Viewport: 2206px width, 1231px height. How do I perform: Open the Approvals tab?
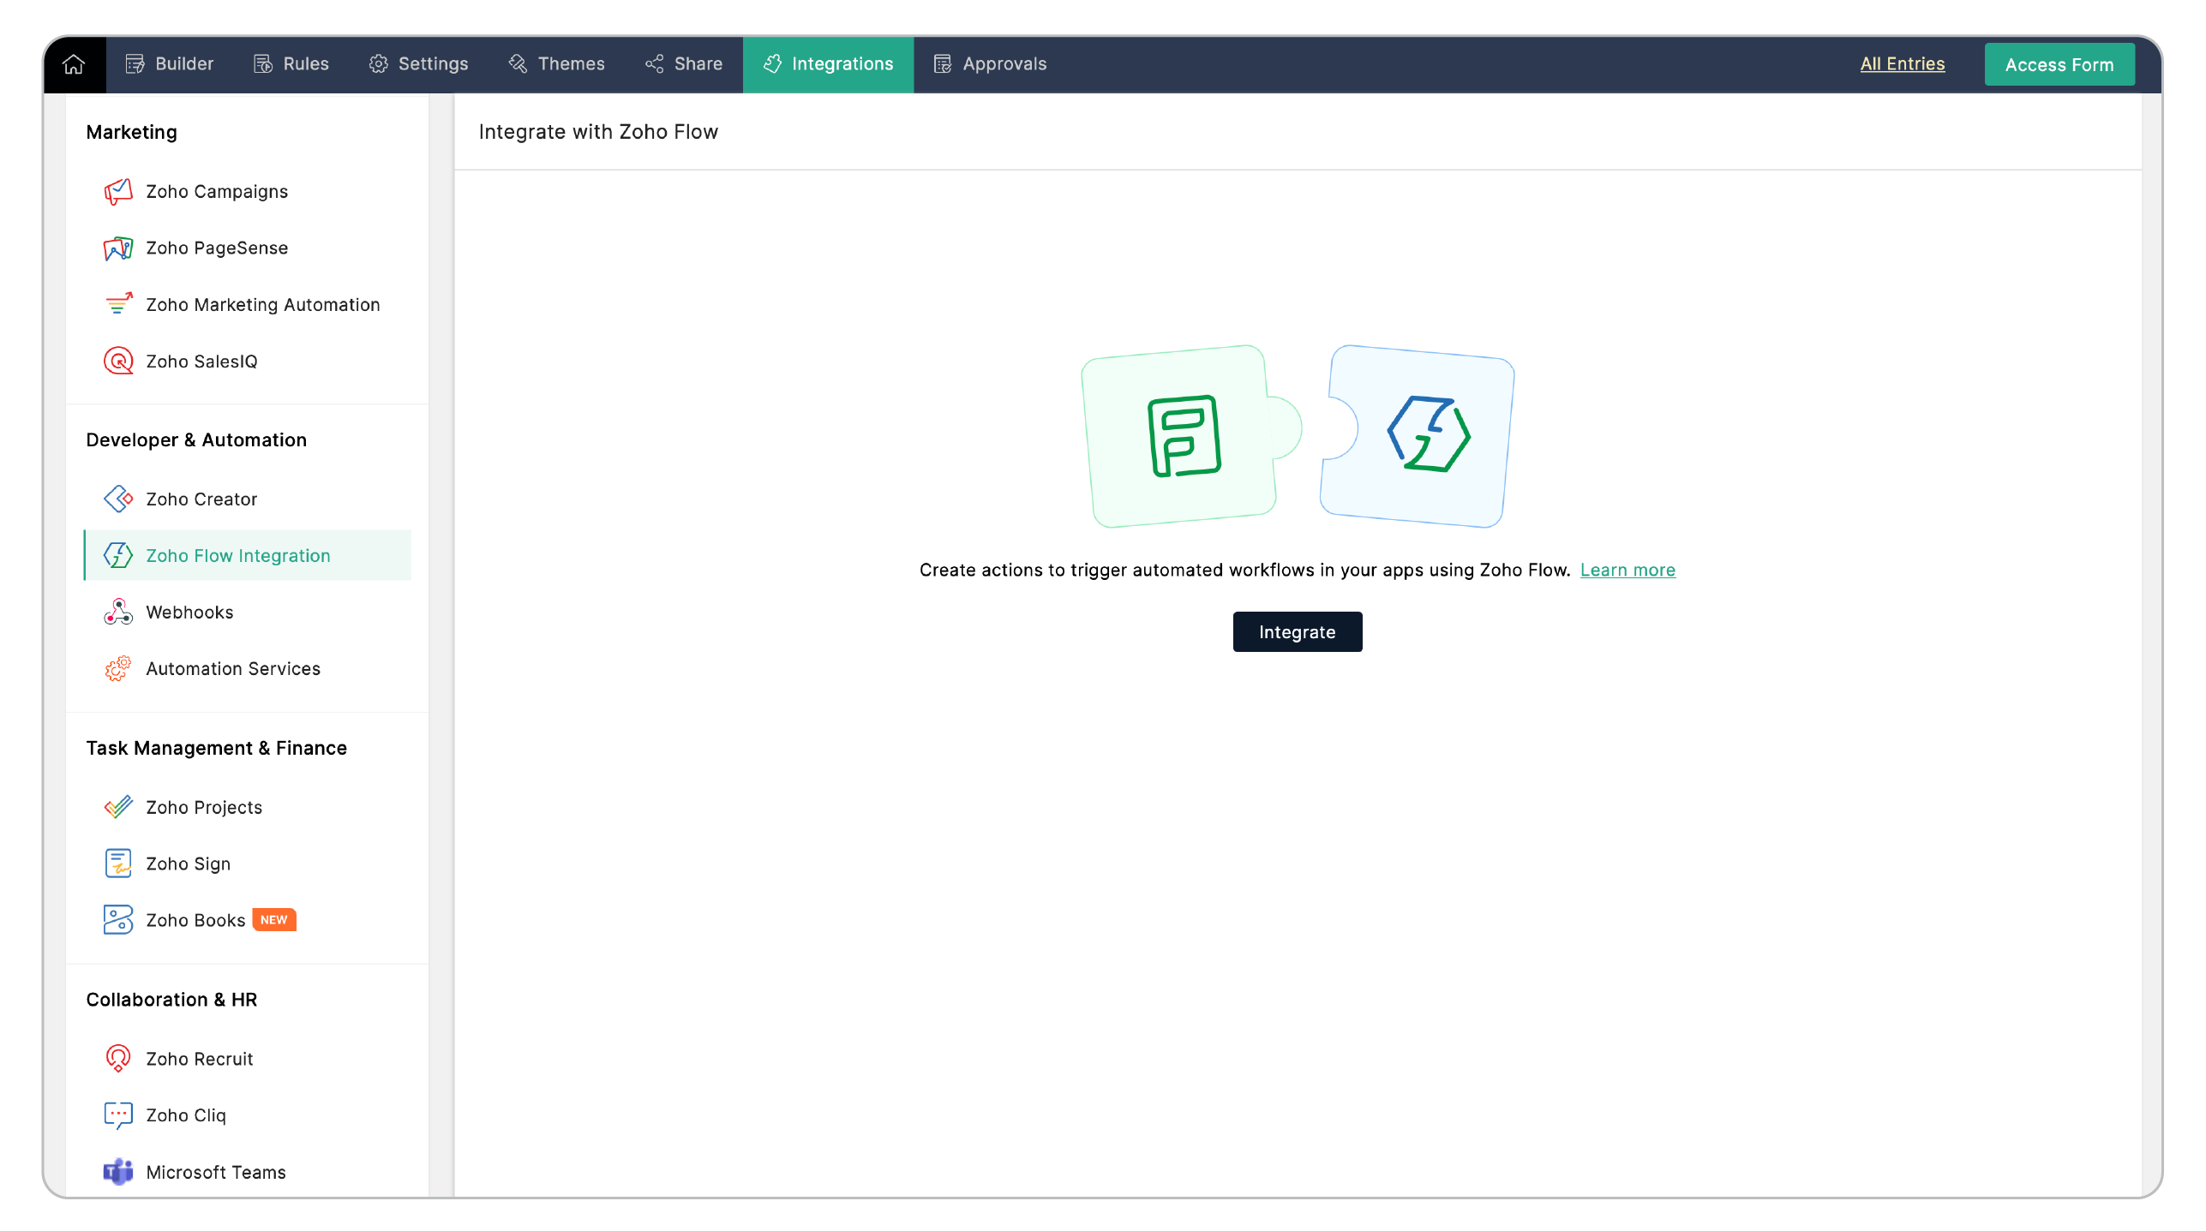[x=991, y=64]
